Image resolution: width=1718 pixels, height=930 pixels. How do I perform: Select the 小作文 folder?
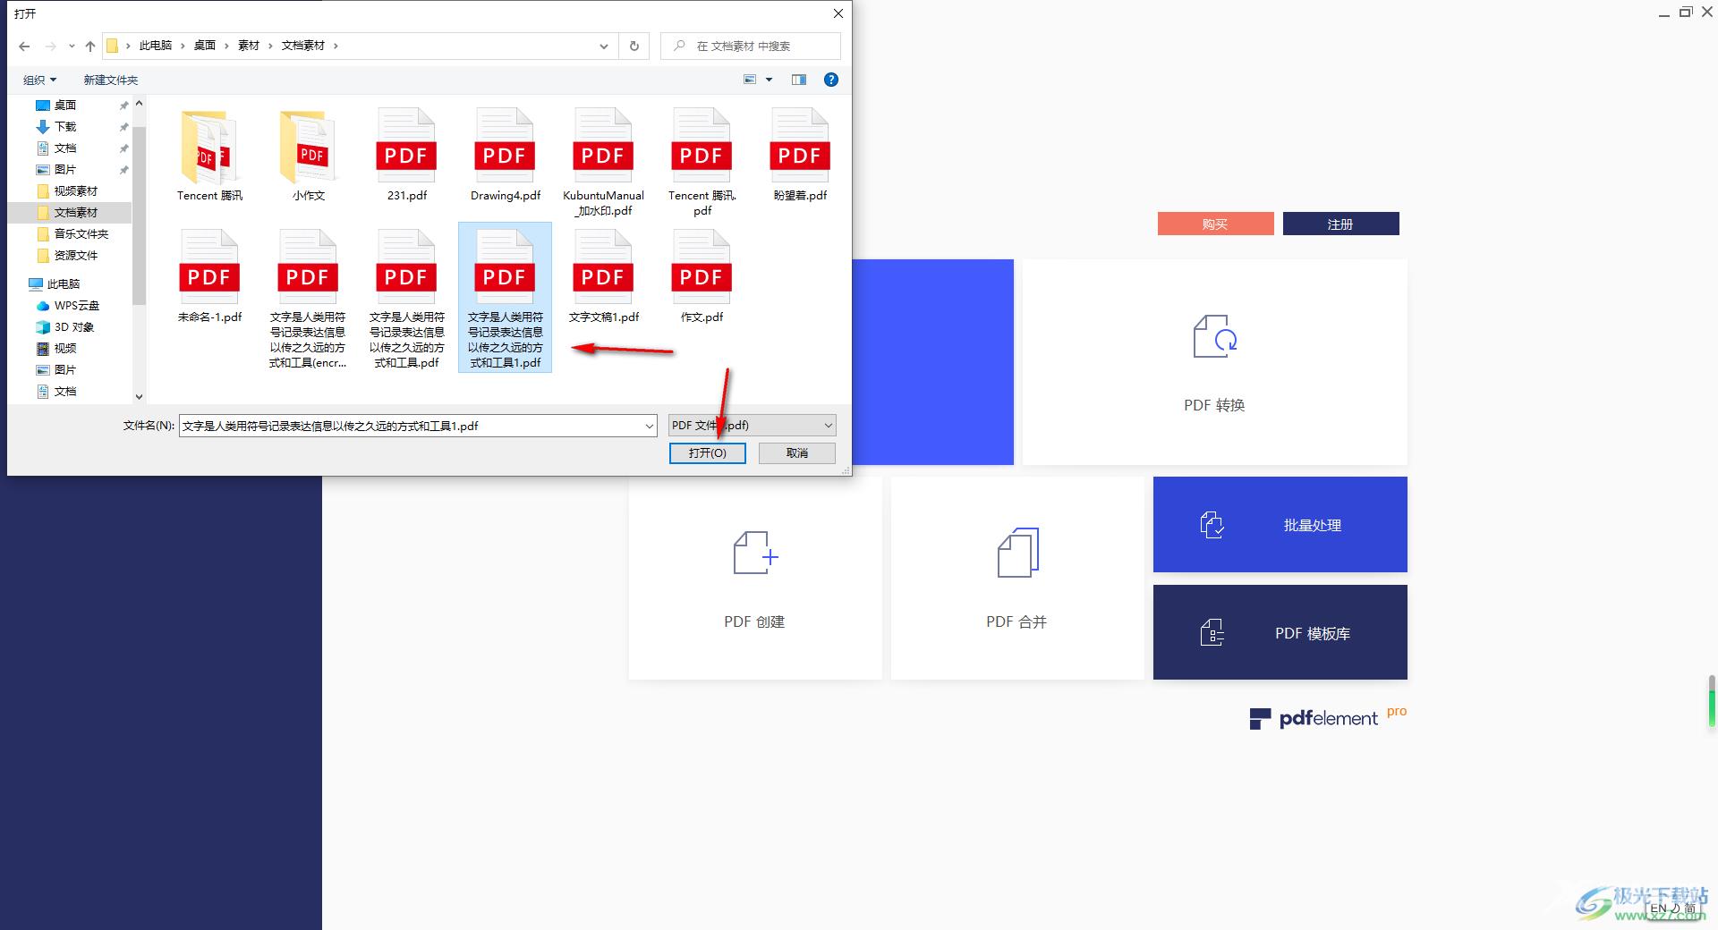point(308,155)
